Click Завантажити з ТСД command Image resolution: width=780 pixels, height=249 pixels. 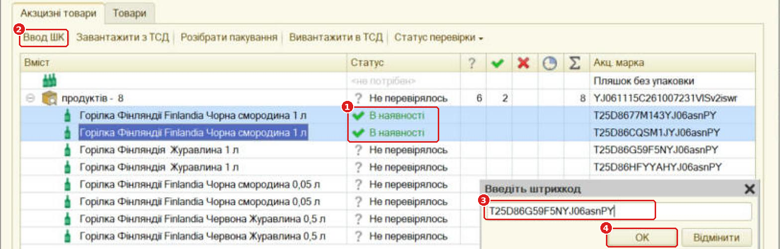pos(122,38)
